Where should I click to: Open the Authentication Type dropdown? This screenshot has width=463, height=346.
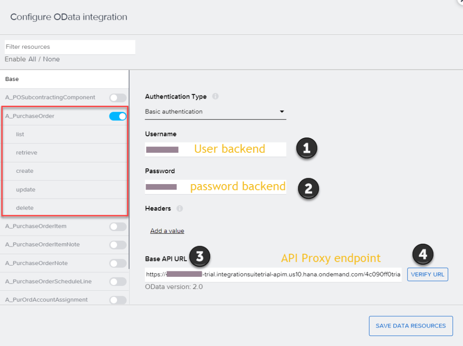point(215,111)
